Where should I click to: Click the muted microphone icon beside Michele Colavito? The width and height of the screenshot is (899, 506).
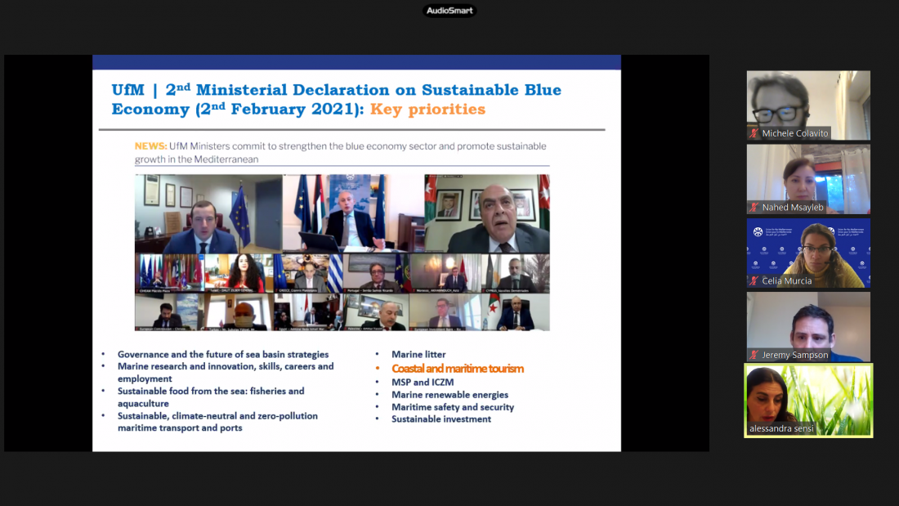pyautogui.click(x=754, y=133)
